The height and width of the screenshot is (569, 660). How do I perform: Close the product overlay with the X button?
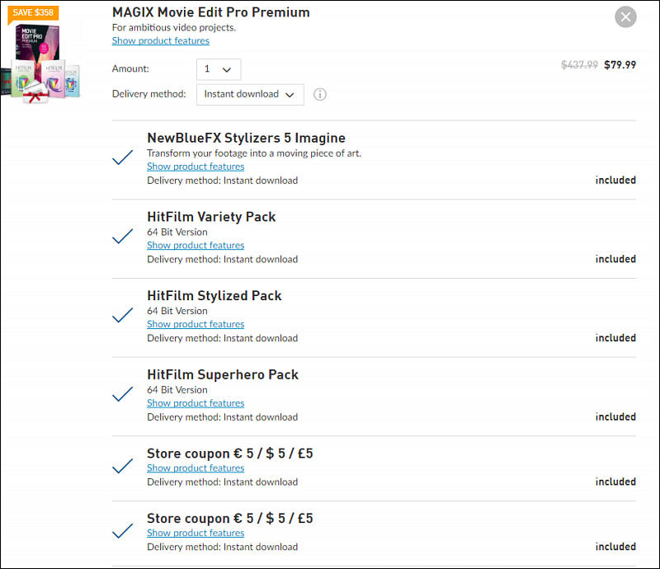point(625,16)
